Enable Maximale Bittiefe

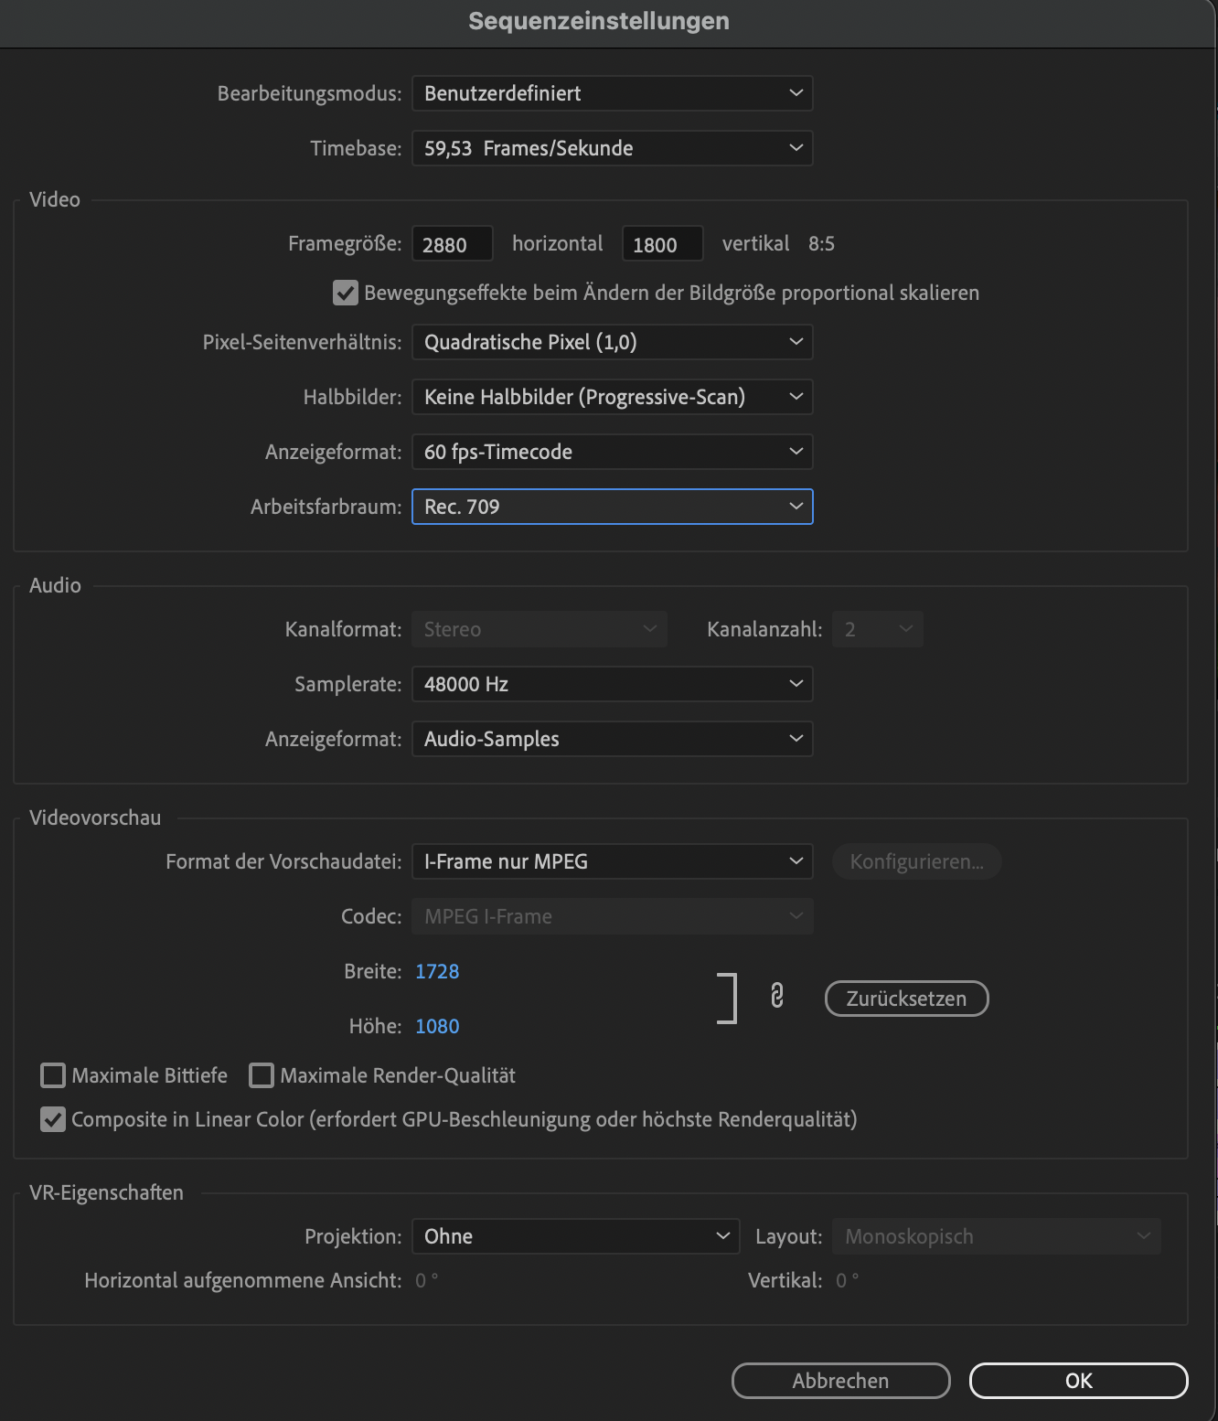(52, 1075)
